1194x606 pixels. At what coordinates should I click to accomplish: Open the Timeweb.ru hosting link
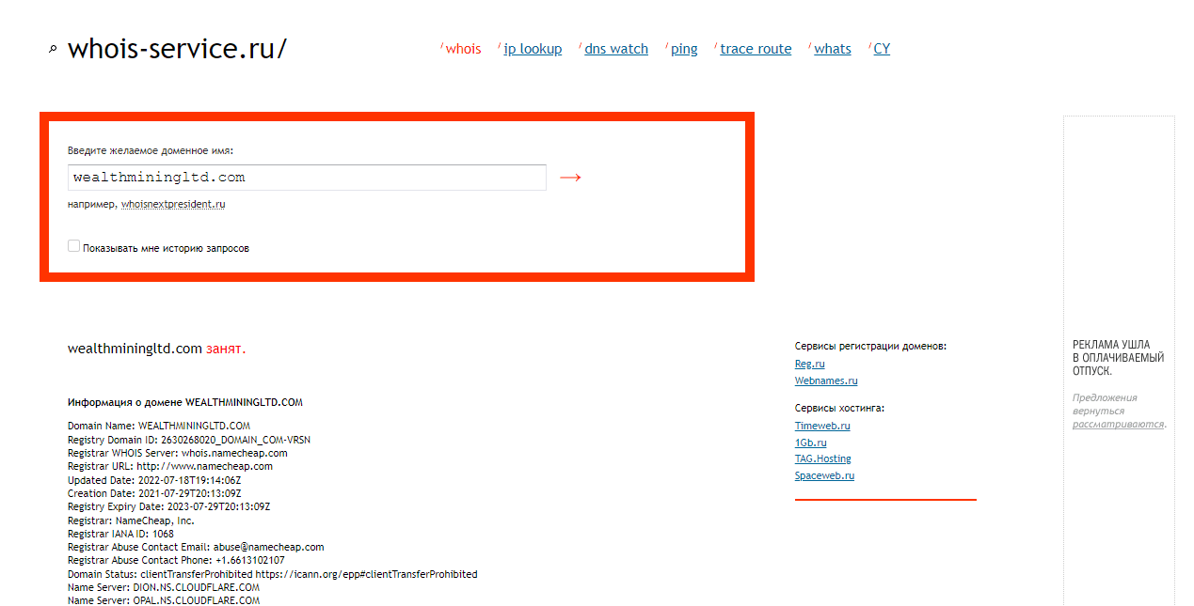pos(822,426)
